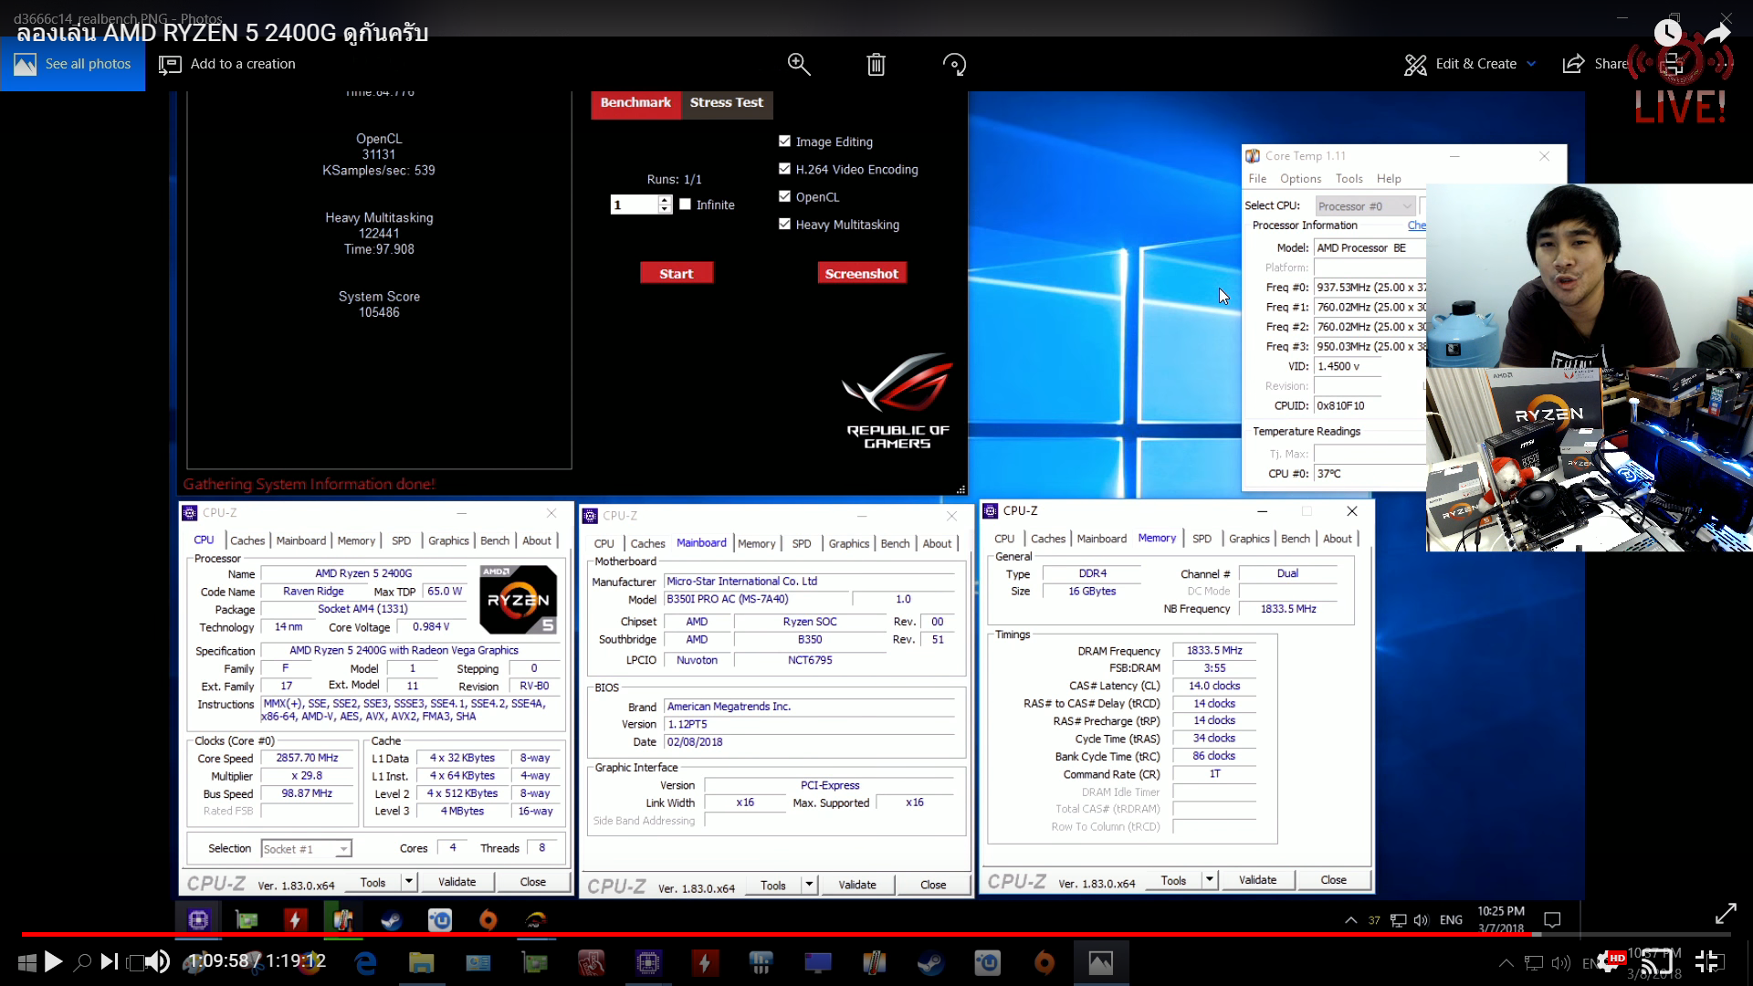The height and width of the screenshot is (986, 1753).
Task: Click the RealBench Start button
Action: click(677, 274)
